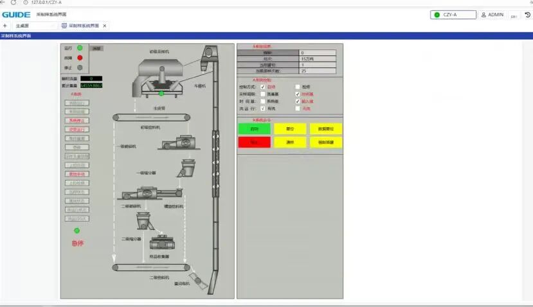Enable the 检修 maintenance checkbox
The width and height of the screenshot is (533, 307).
pyautogui.click(x=297, y=86)
